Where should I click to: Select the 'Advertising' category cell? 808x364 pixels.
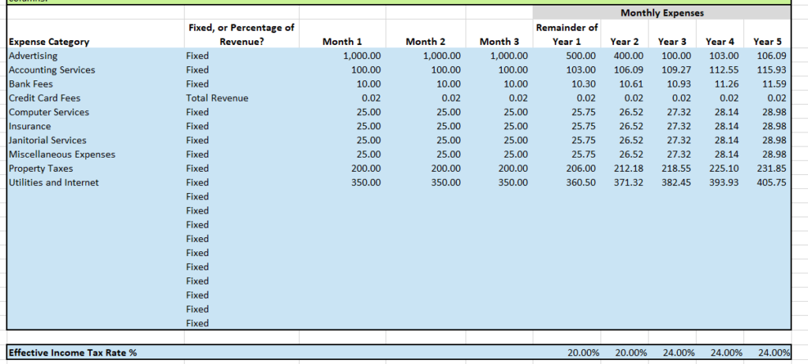33,56
